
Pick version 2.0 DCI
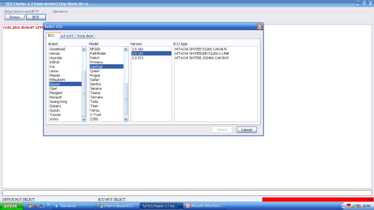151,58
